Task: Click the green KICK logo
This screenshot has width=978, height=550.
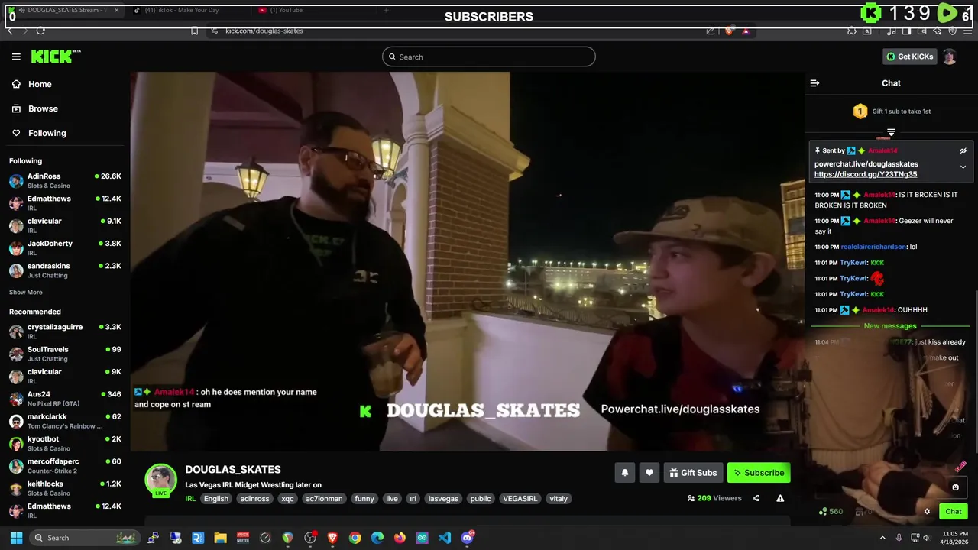Action: (x=53, y=57)
